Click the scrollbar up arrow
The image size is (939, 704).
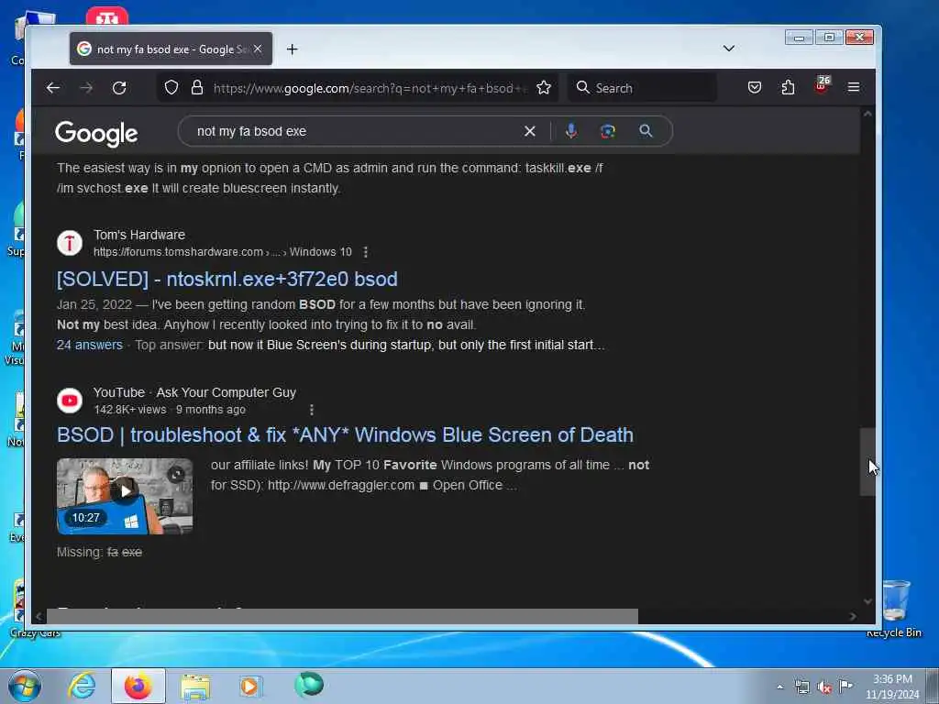867,114
